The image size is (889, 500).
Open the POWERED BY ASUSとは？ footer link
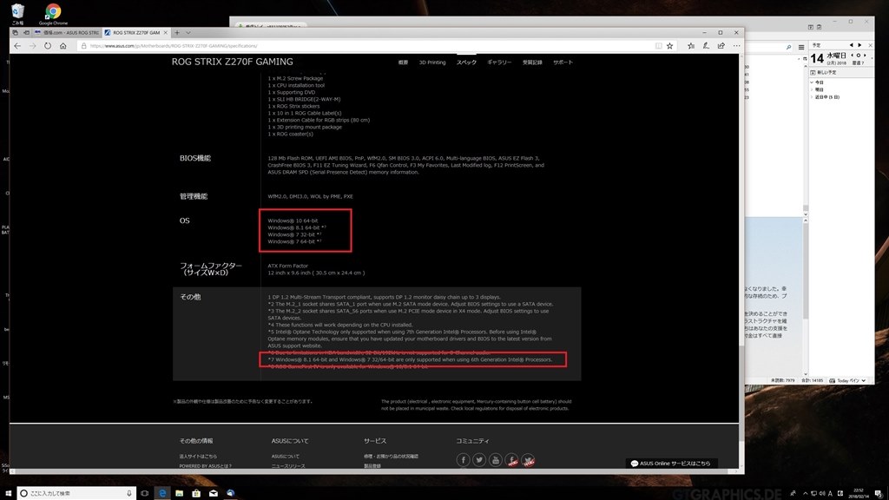click(205, 466)
